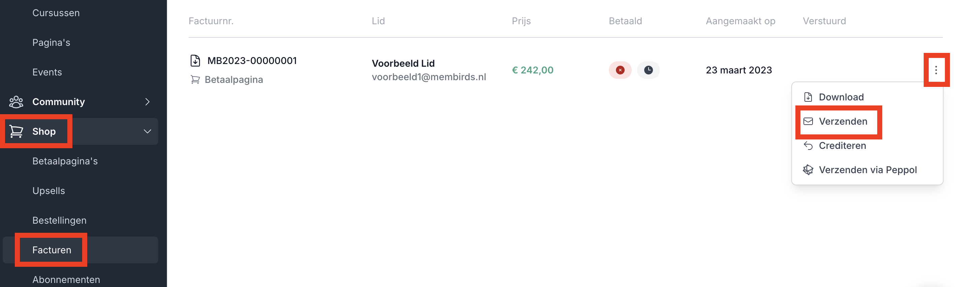Click the Shop cart icon in sidebar

[x=16, y=131]
